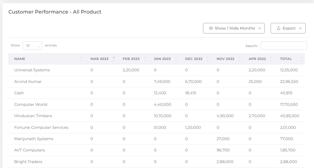The image size is (314, 168).
Task: Click the Export button
Action: point(288,28)
